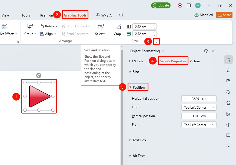The image size is (236, 165).
Task: Decrease shape width using down arrow
Action: click(154, 35)
